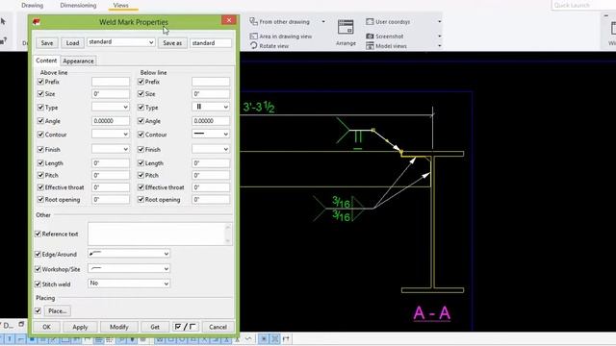
Task: Click the toggle all checkboxes button
Action: pos(186,327)
